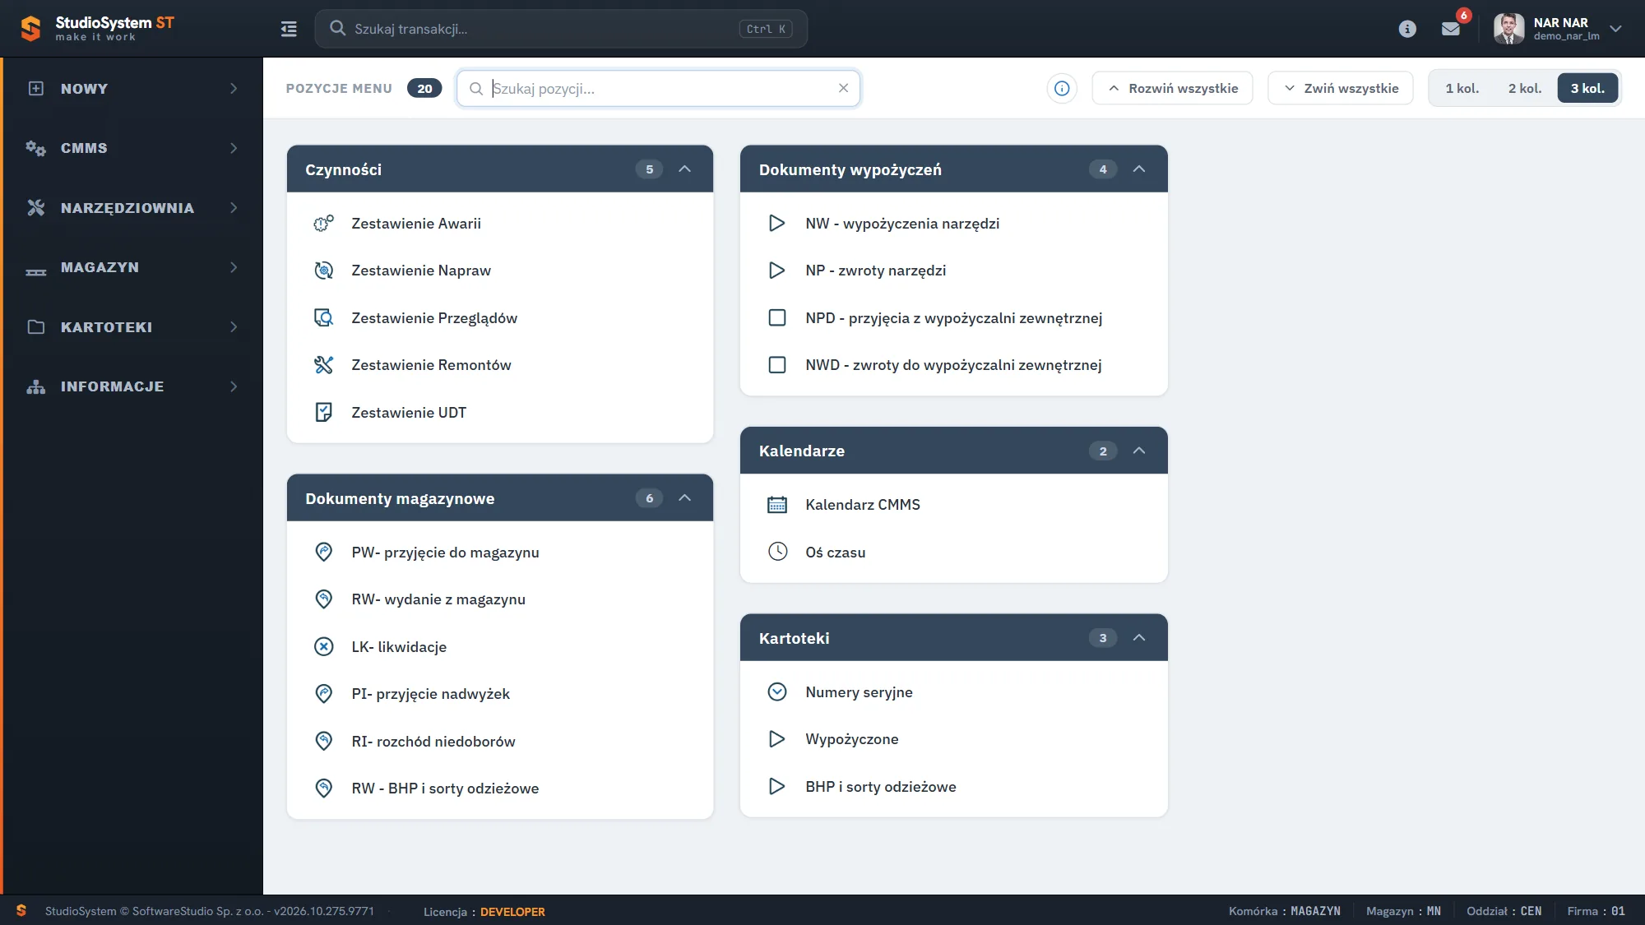1645x925 pixels.
Task: Focus the Szukaj pozycji input
Action: click(x=658, y=88)
